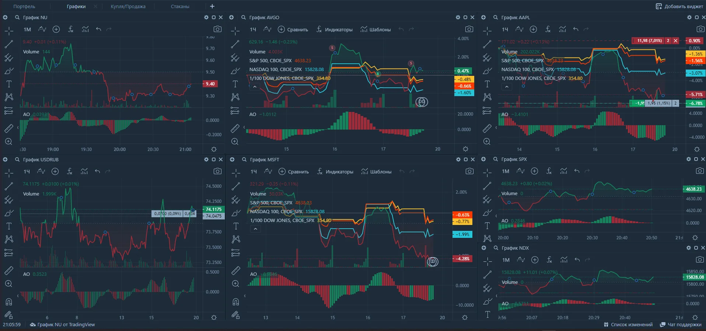This screenshot has height=331, width=706.
Task: Toggle magnet mode in the MSFT chart
Action: pyautogui.click(x=236, y=302)
